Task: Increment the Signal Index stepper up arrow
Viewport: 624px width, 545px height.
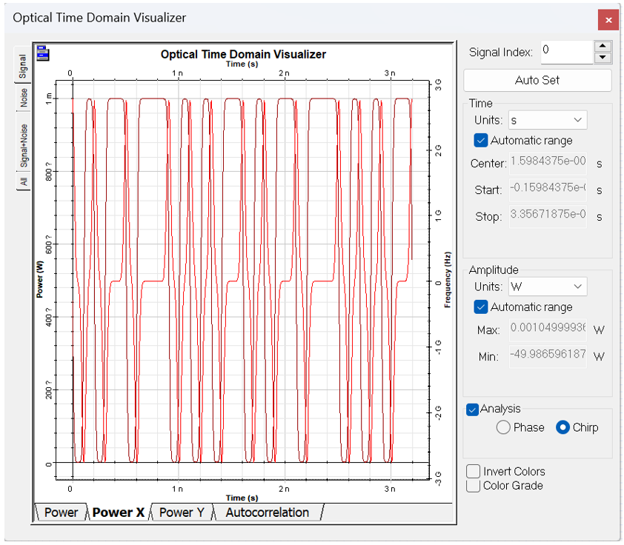Action: coord(603,46)
